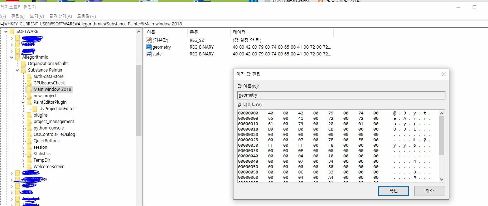Screen dimensions: 488x206
Task: Click the QQControlsFileDialog folder icon
Action: tap(29, 134)
